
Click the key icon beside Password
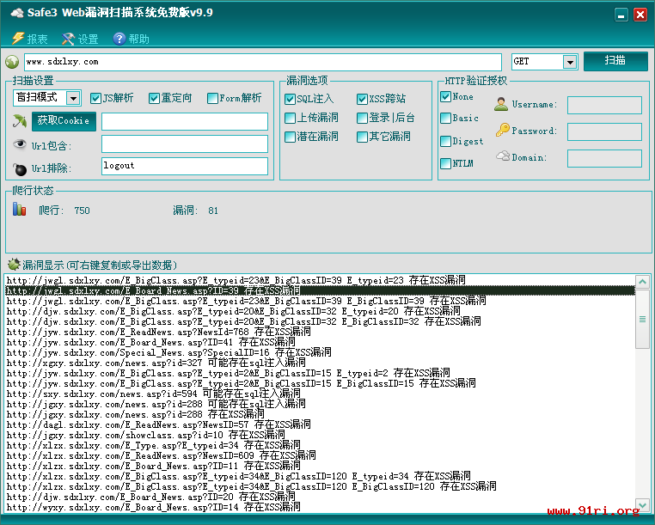click(x=503, y=130)
